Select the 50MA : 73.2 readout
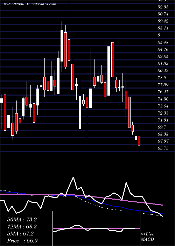The image size is (175, 246). pyautogui.click(x=22, y=220)
